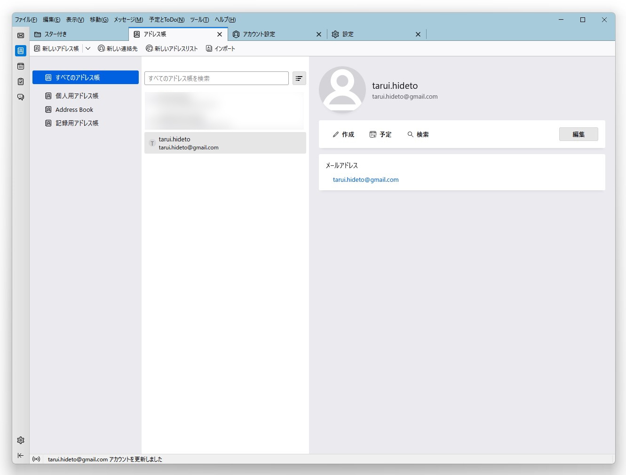Open the Calendar space icon
Viewport: 626px width, 475px height.
click(x=21, y=66)
